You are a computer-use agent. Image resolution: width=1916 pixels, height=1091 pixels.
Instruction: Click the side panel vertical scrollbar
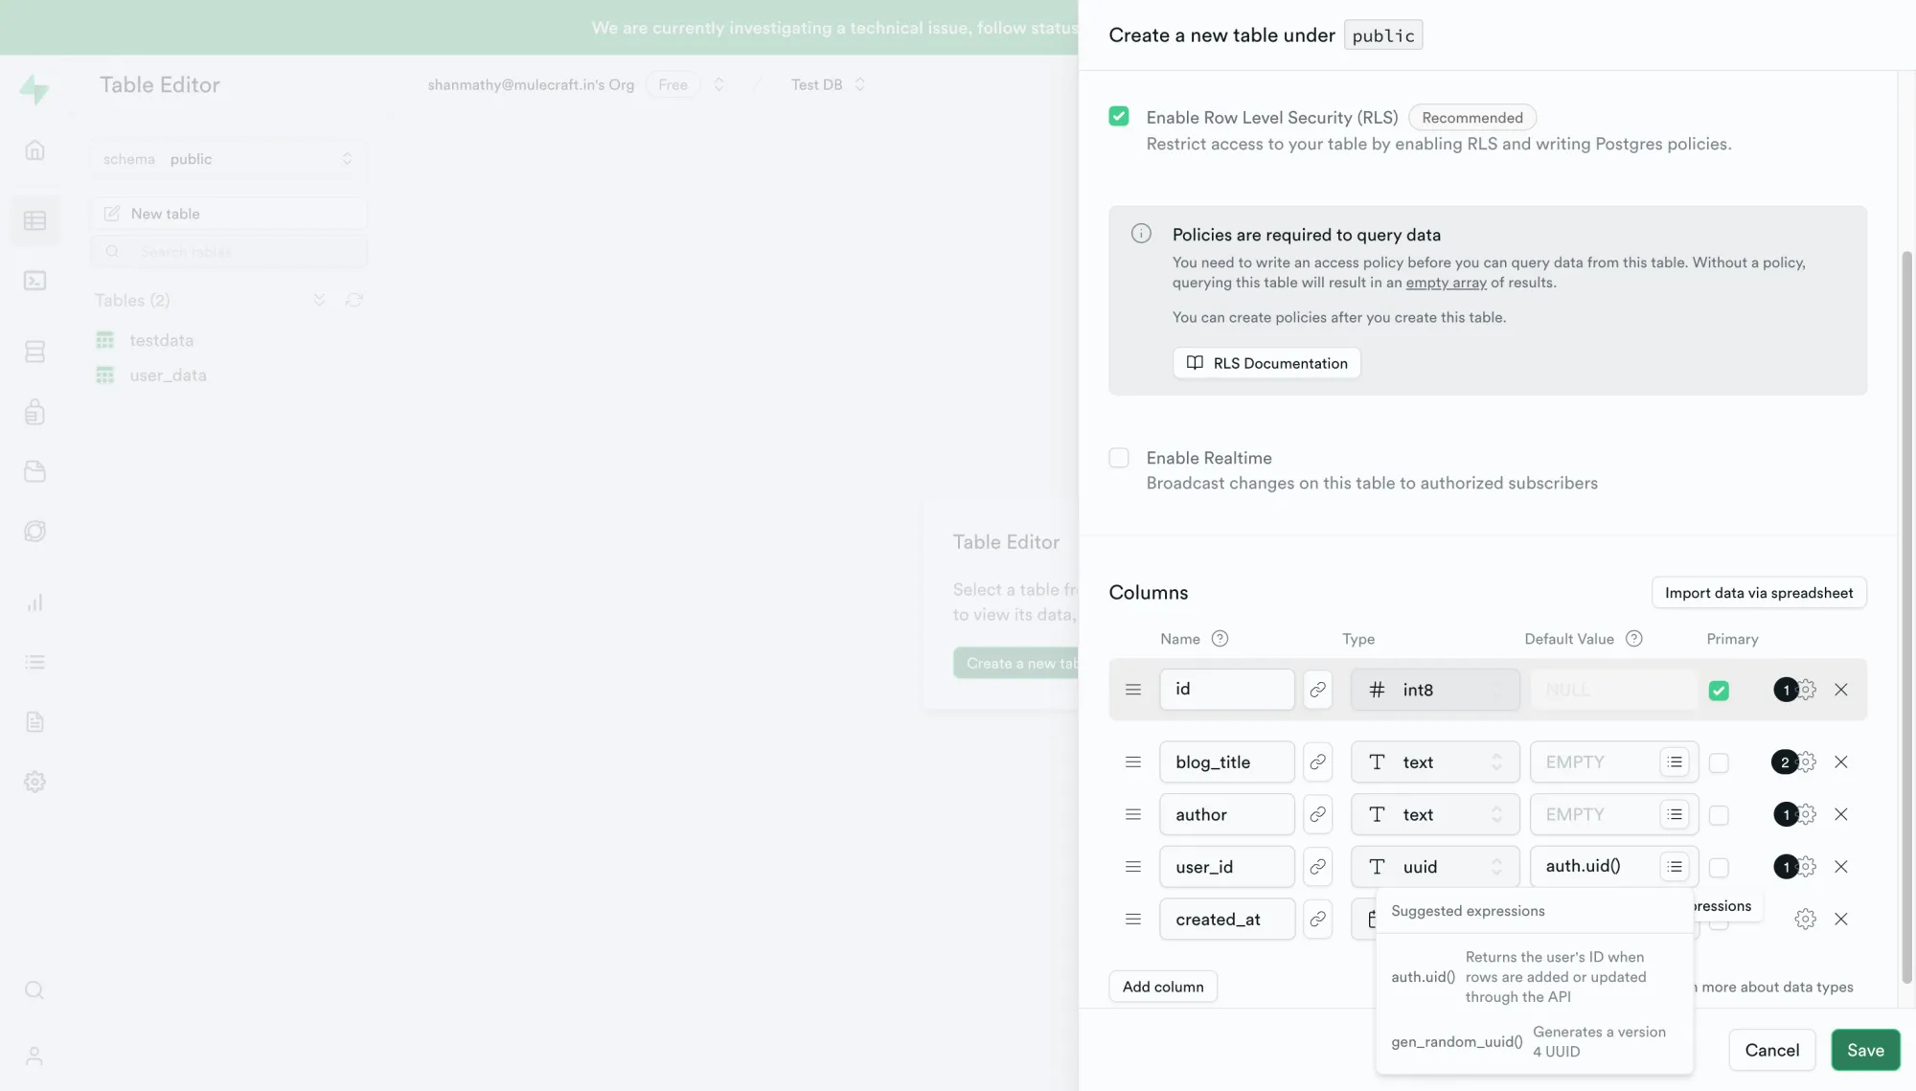pyautogui.click(x=1905, y=613)
